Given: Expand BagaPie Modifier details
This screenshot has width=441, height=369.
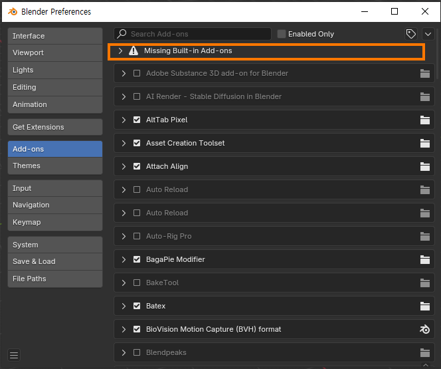Looking at the screenshot, I should click(x=124, y=259).
